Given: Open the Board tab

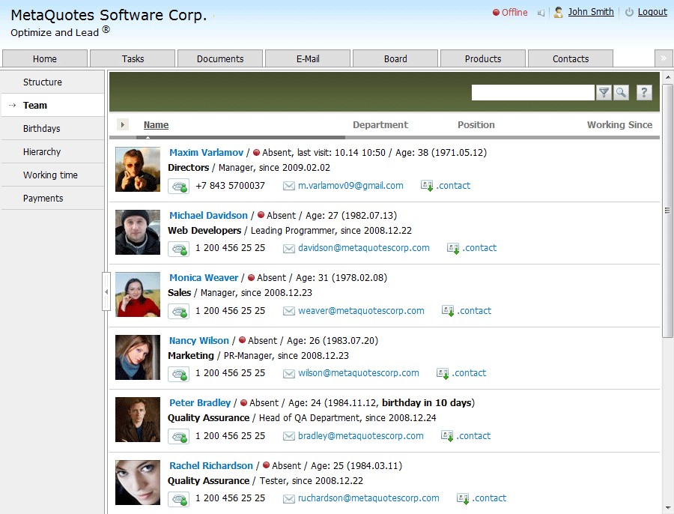Looking at the screenshot, I should [395, 58].
